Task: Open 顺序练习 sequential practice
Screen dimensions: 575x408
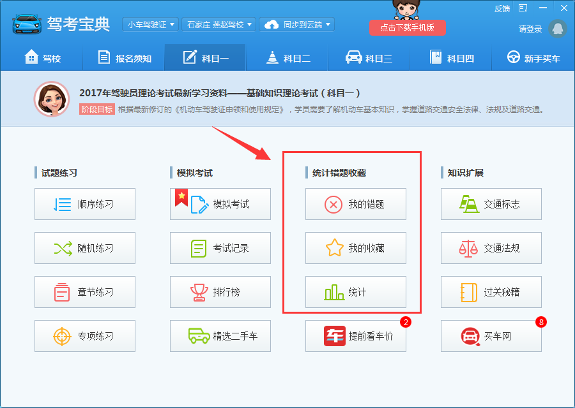Action: 85,204
